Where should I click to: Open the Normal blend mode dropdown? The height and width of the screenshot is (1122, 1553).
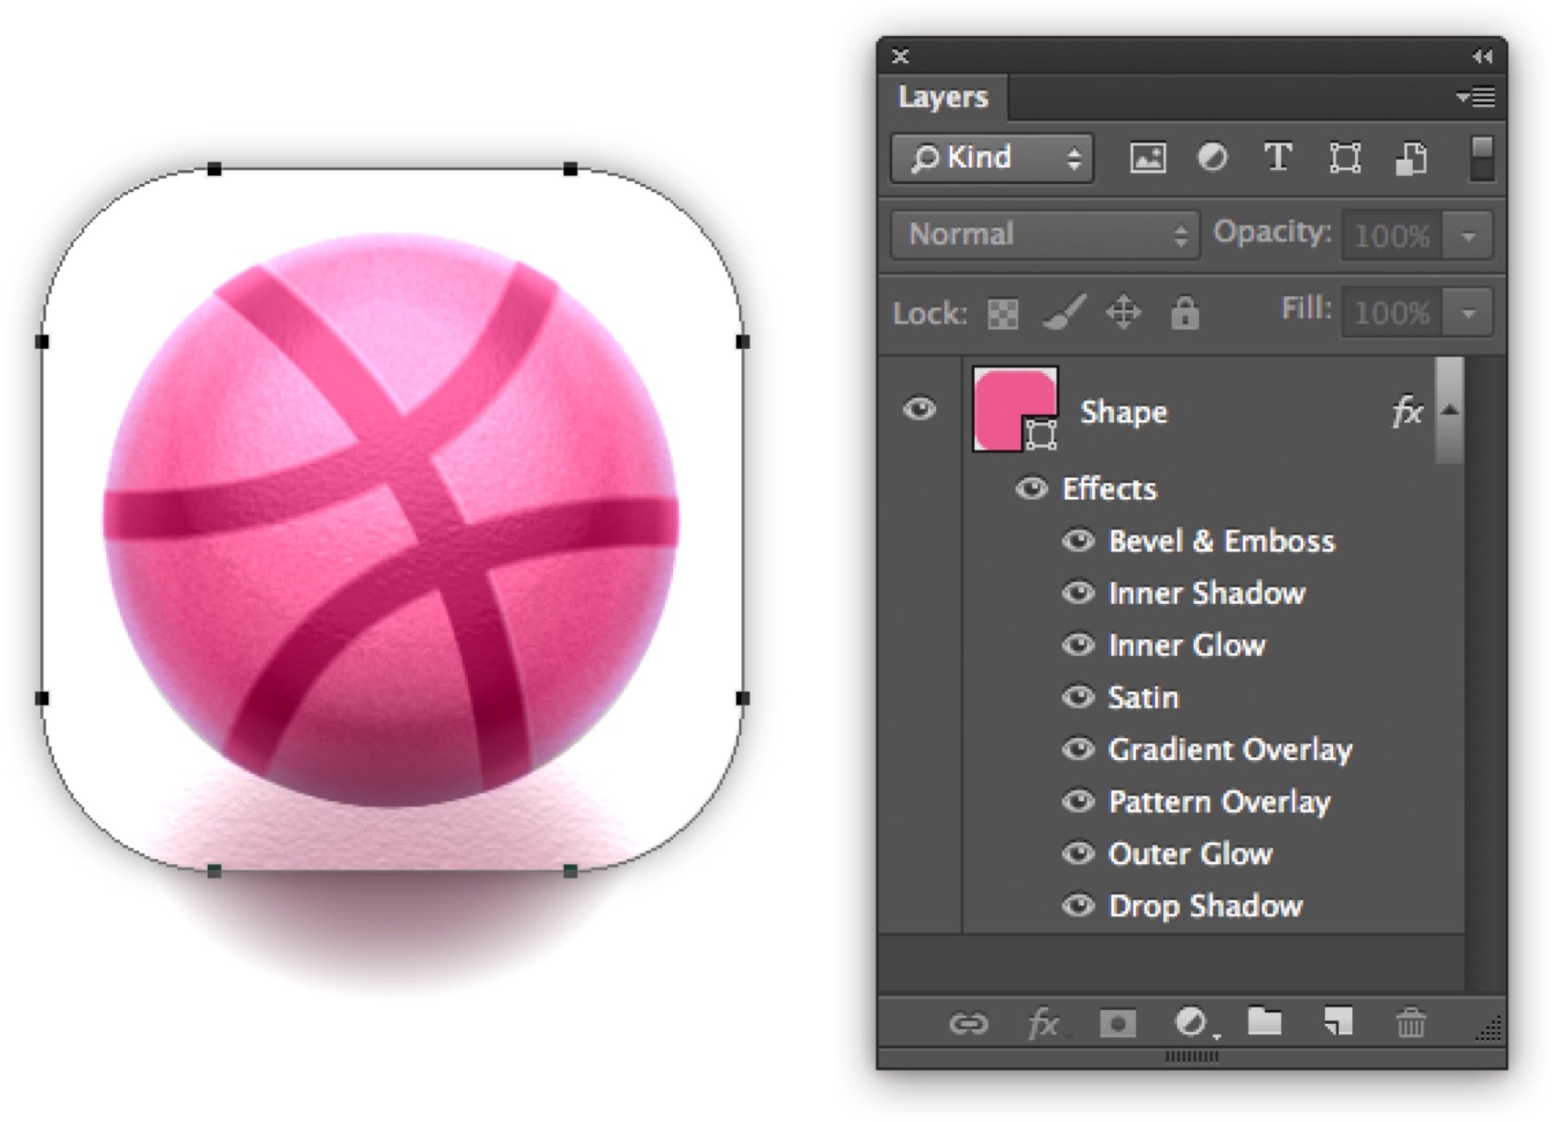(1045, 235)
